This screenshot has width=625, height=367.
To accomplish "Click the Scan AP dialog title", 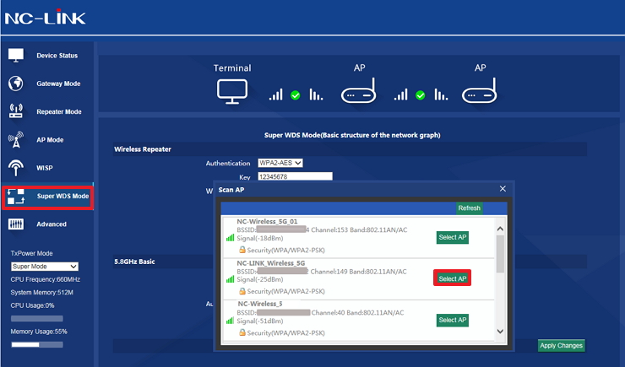I will pyautogui.click(x=231, y=190).
